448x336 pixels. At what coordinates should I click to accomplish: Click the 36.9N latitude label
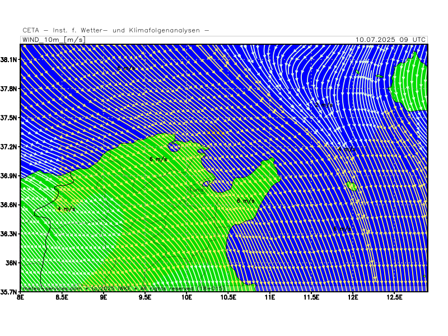point(8,176)
